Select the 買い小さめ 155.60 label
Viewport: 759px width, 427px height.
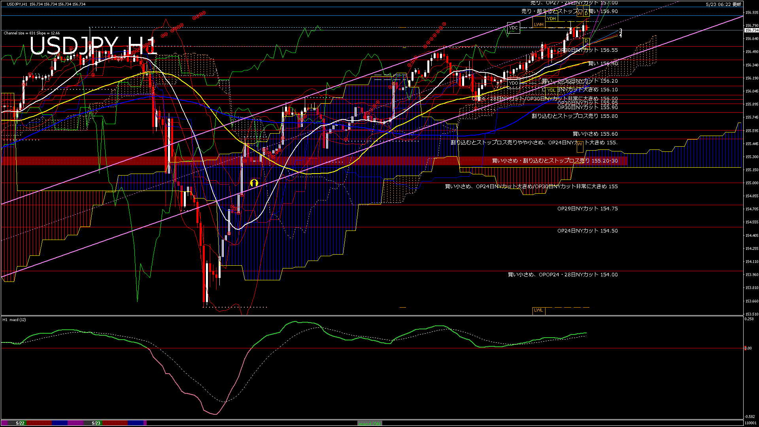pyautogui.click(x=595, y=134)
